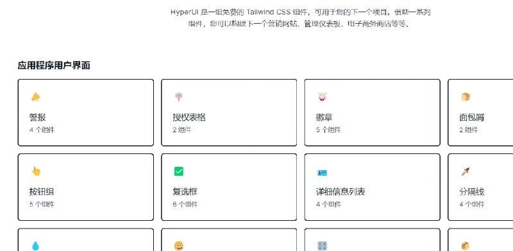Click the '2 组件' count under 面包屑
This screenshot has width=513, height=251.
(x=469, y=130)
